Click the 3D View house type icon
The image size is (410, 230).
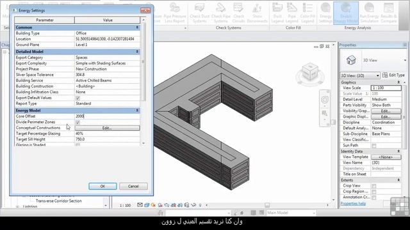tap(351, 60)
